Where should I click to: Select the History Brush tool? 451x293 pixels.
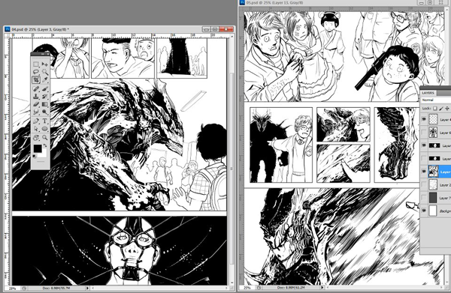point(44,97)
